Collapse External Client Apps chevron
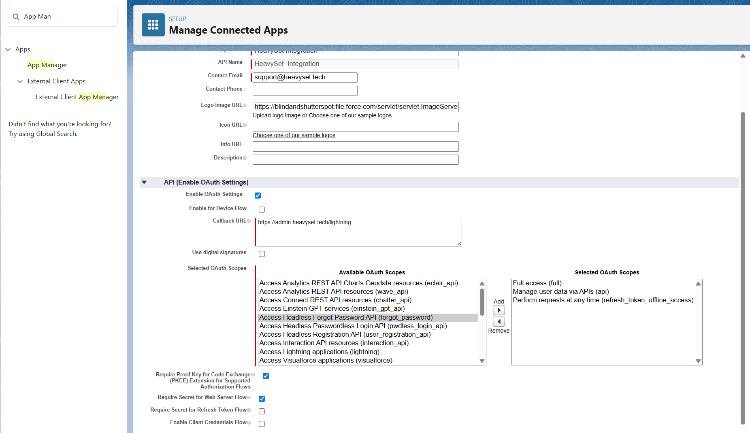The height and width of the screenshot is (433, 750). point(20,81)
